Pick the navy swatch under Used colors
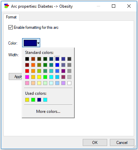 (39, 100)
